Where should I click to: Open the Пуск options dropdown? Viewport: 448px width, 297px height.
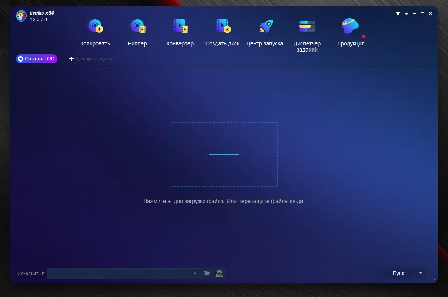pos(421,273)
